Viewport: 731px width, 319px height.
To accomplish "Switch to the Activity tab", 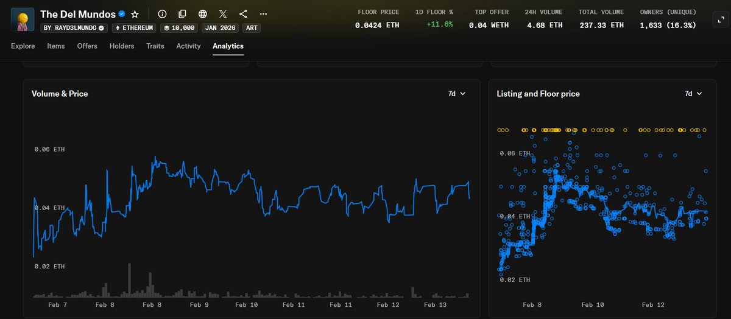I will (x=188, y=46).
